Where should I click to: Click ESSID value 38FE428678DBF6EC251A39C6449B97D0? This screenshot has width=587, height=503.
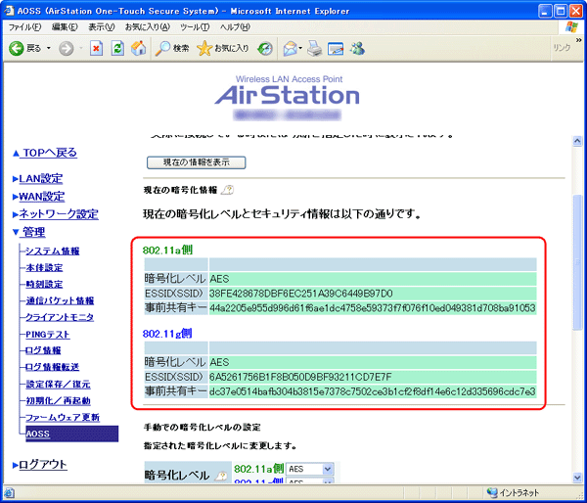tap(300, 294)
